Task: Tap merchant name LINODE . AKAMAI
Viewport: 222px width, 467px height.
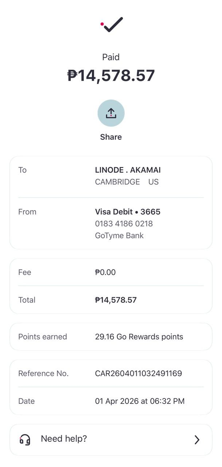Action: coord(128,170)
